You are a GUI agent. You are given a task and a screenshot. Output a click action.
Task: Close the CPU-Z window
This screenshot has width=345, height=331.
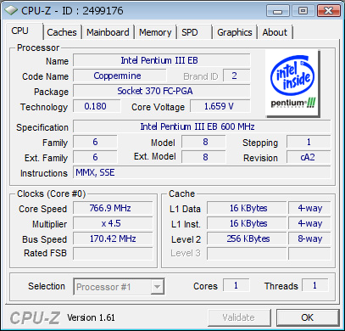(328, 11)
